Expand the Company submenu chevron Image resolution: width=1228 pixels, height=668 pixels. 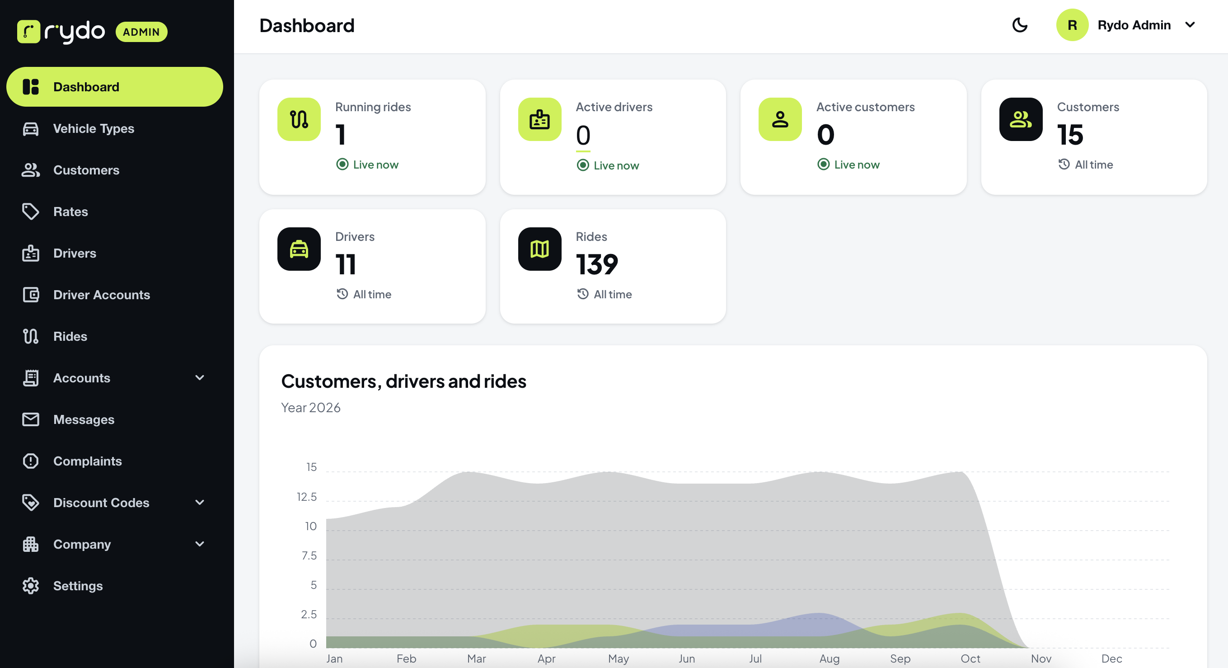(x=200, y=544)
